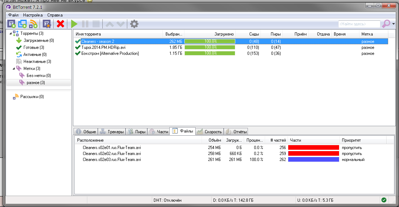
Task: Select Рассылки (0) feeds item
Action: point(32,97)
